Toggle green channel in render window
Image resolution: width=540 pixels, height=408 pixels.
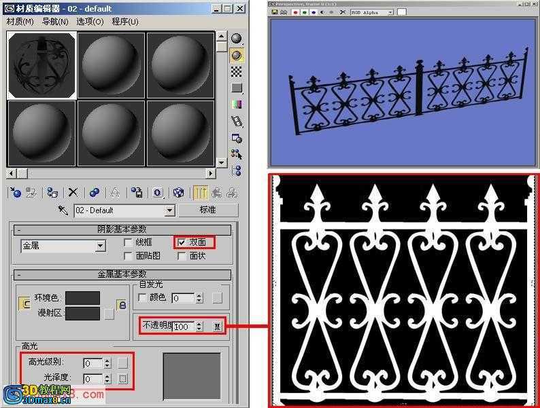[x=305, y=12]
